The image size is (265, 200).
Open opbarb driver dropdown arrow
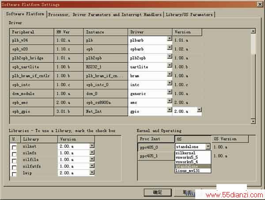point(170,48)
